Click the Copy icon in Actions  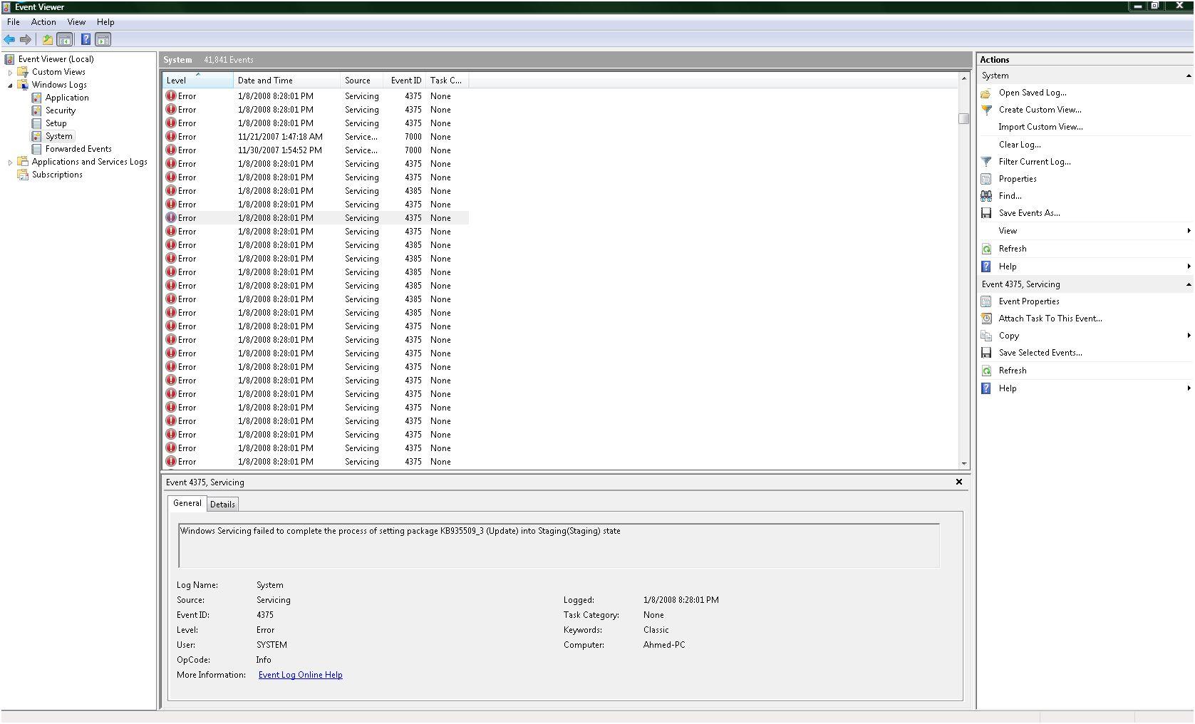tap(986, 336)
